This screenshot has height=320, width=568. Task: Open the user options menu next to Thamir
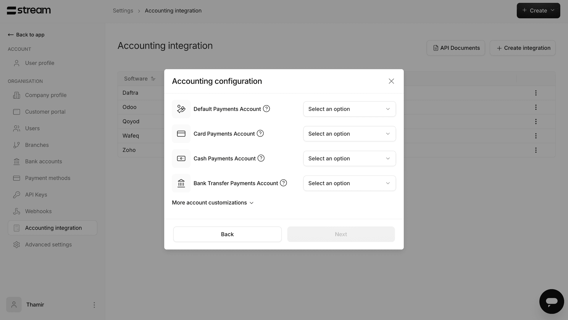94,305
